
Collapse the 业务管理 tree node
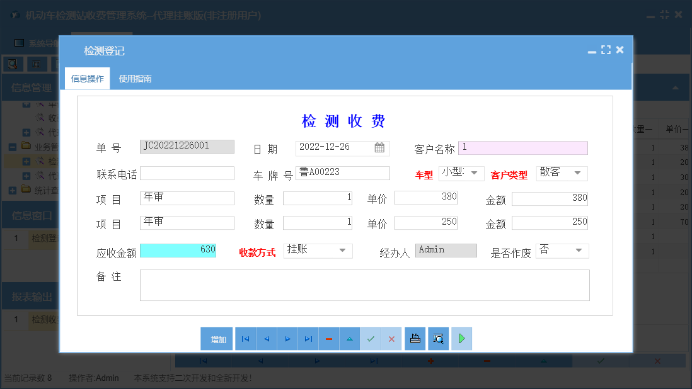tap(12, 146)
